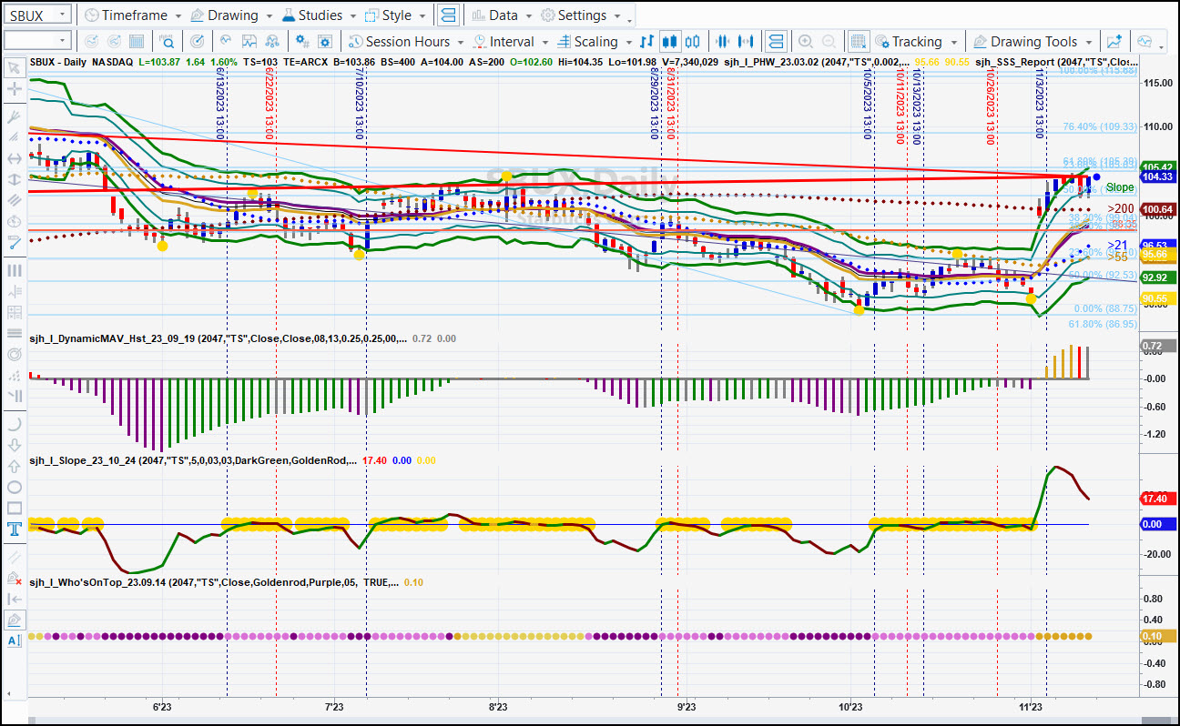Click the 100.64 dark red price label
The height and width of the screenshot is (726, 1180).
(1157, 210)
